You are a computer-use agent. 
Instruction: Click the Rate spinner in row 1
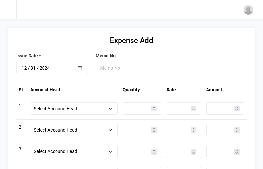point(194,109)
